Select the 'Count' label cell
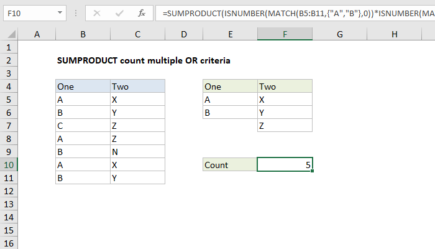 [x=231, y=165]
